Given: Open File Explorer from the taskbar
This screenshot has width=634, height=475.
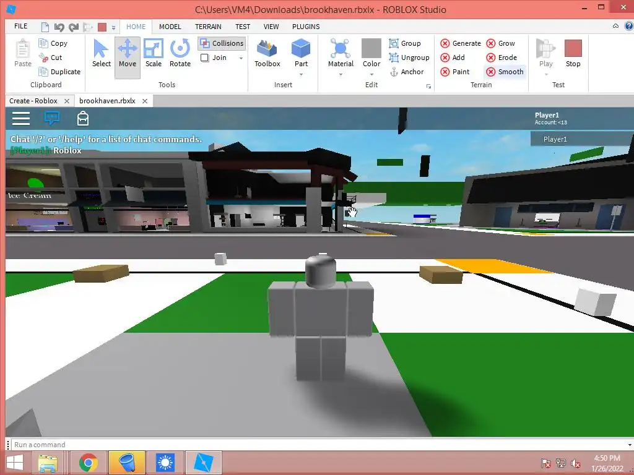Looking at the screenshot, I should pos(48,463).
